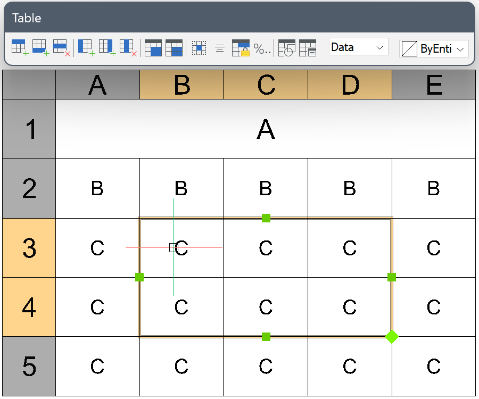Merge the selected cells
Image resolution: width=479 pixels, height=399 pixels.
pyautogui.click(x=153, y=48)
